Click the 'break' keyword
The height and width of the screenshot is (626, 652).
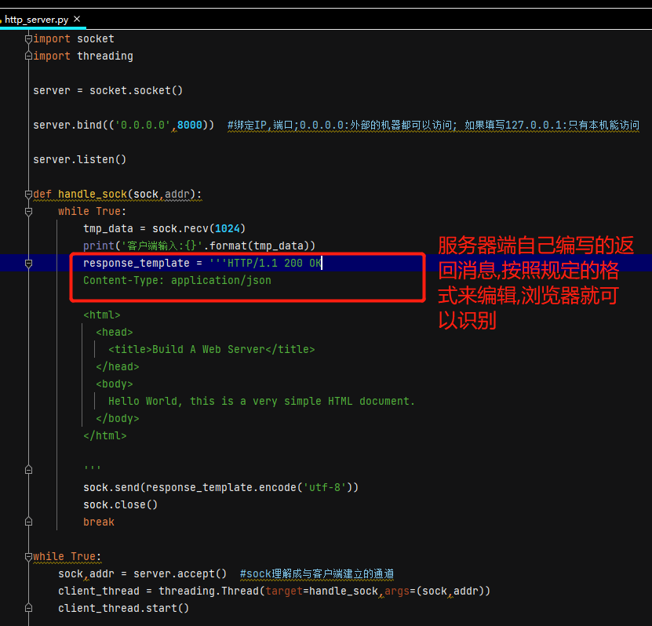pos(99,522)
